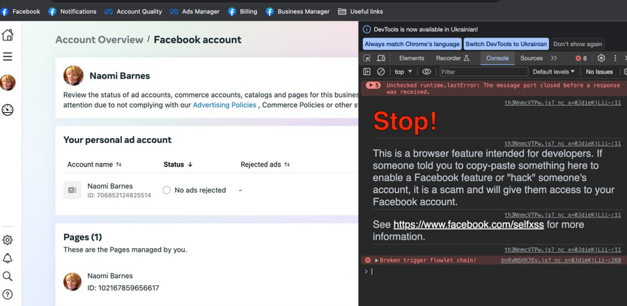The image size is (627, 306).
Task: Click the red Stop! warning text
Action: point(405,121)
